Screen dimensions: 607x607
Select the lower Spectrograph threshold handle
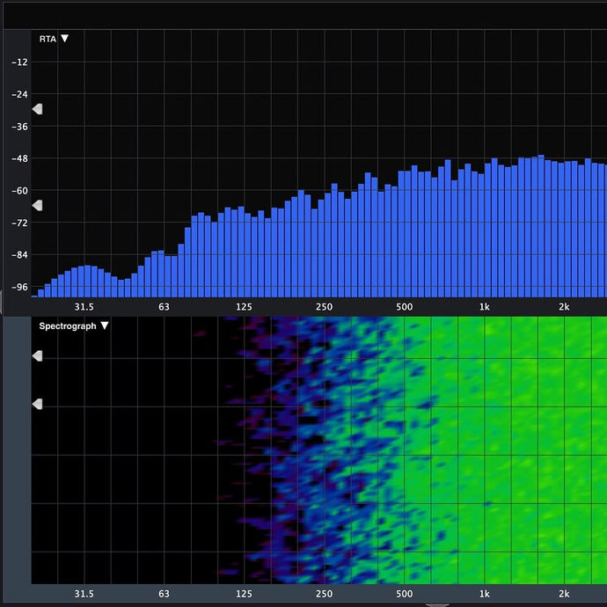(37, 404)
